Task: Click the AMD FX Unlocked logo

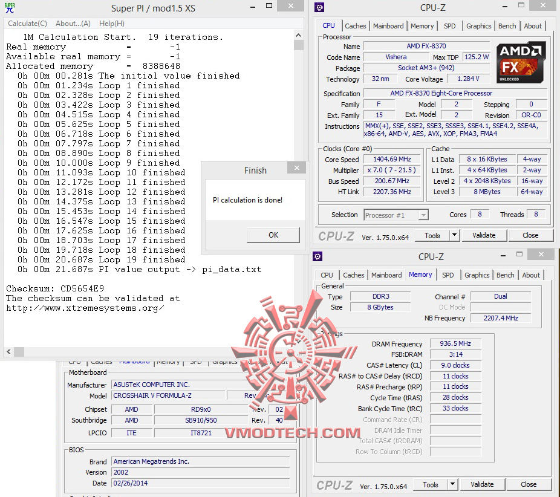Action: pos(520,62)
